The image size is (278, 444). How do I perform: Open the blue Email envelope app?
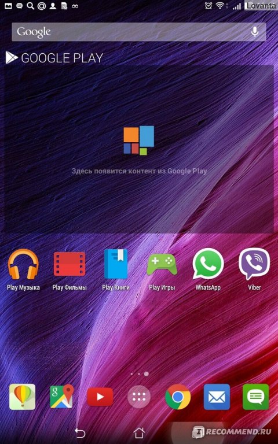click(217, 397)
